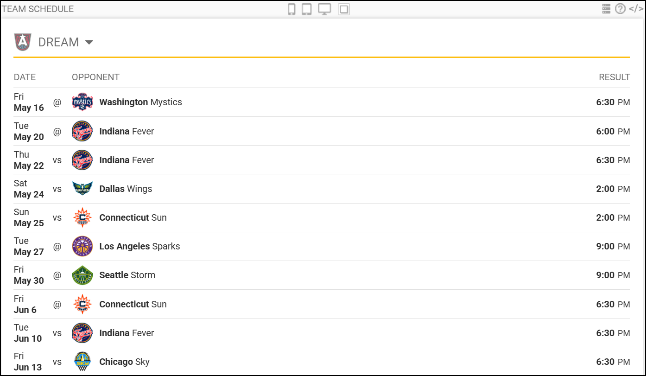646x376 pixels.
Task: Click the Sun logo in Jun 6 row
Action: [x=82, y=304]
